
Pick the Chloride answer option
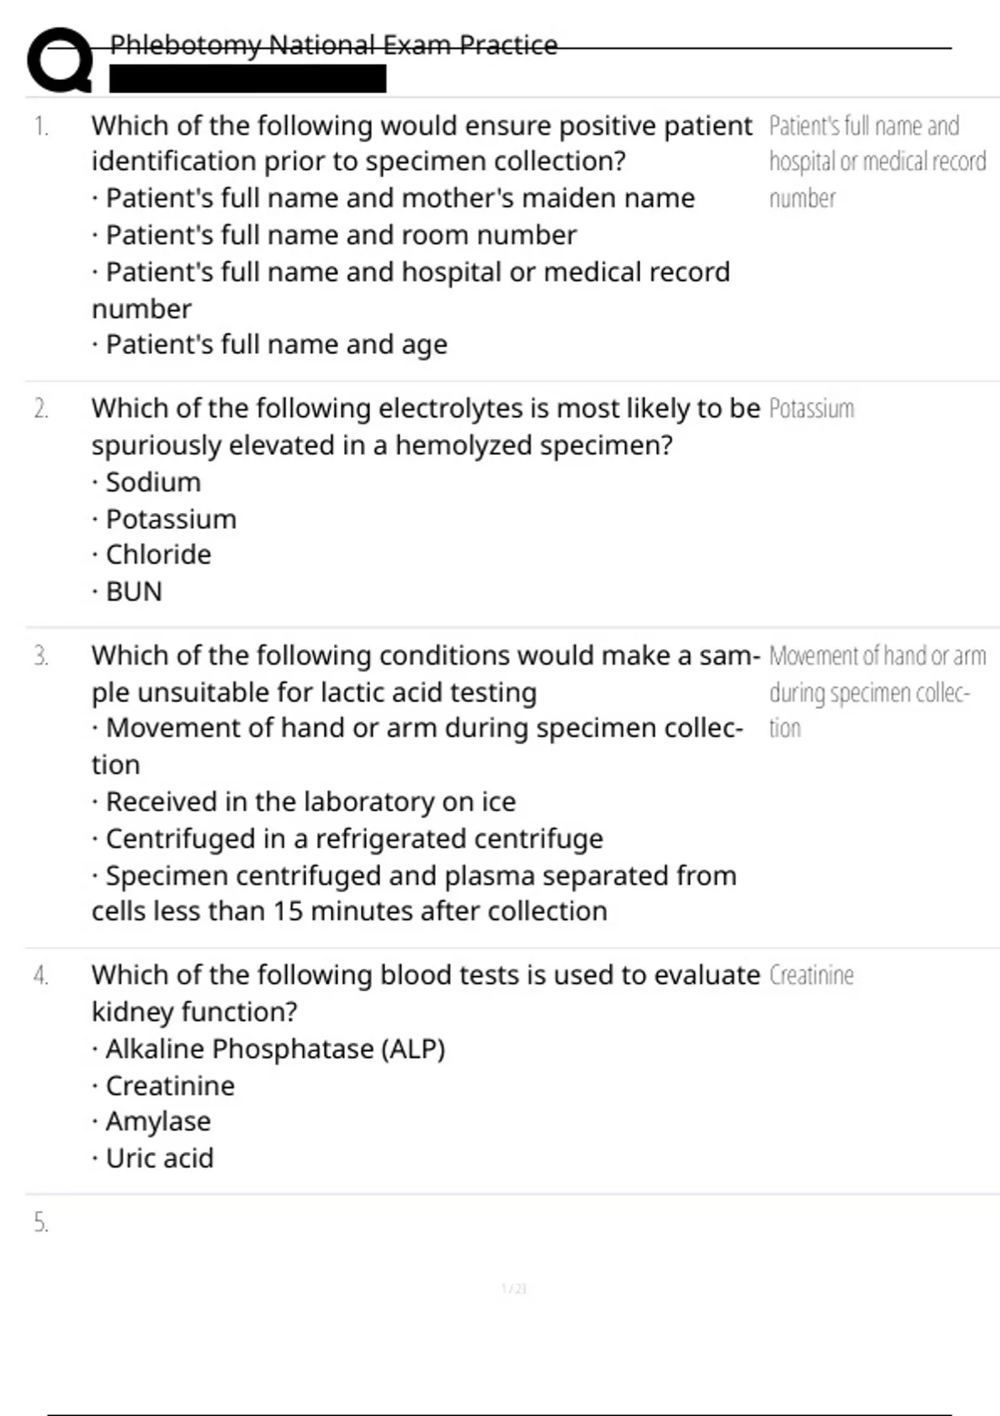tap(158, 555)
